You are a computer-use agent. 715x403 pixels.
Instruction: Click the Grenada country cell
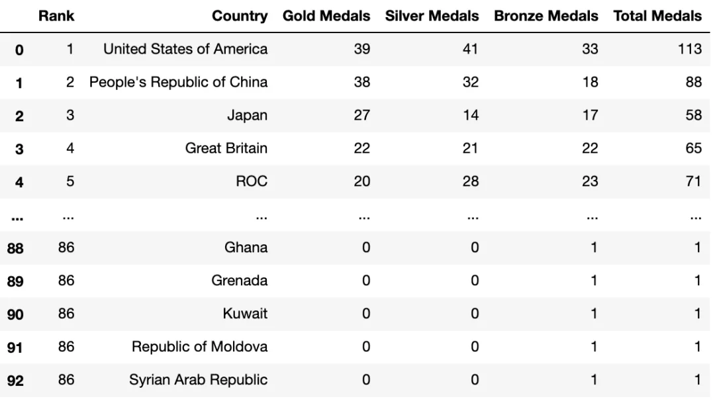point(240,281)
